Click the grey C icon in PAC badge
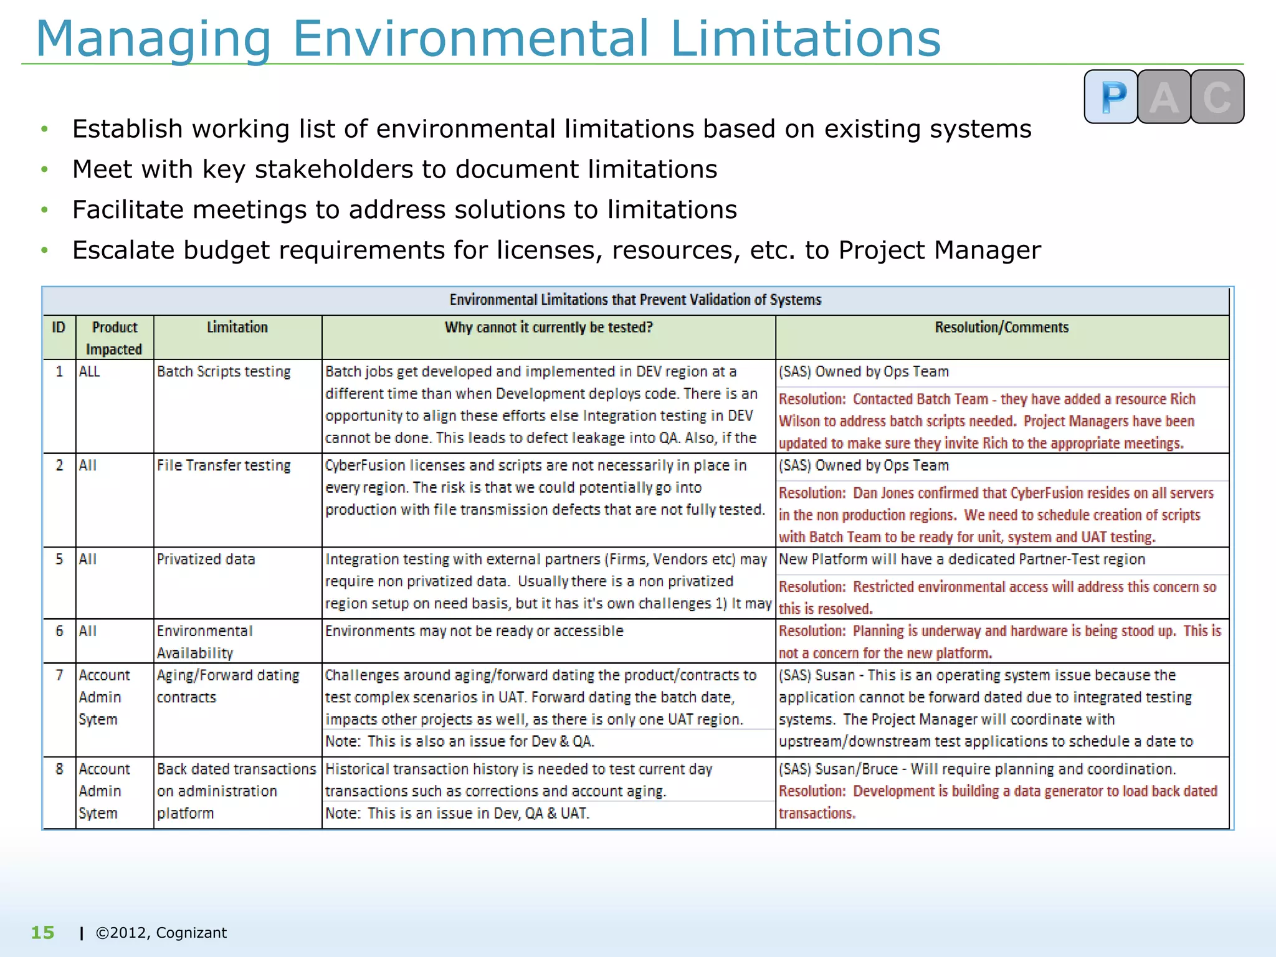The image size is (1276, 957). (1217, 97)
